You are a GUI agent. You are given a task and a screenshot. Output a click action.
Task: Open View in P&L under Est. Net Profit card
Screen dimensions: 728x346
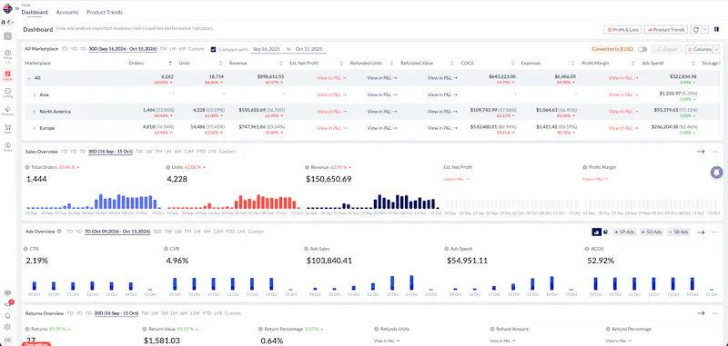point(456,179)
